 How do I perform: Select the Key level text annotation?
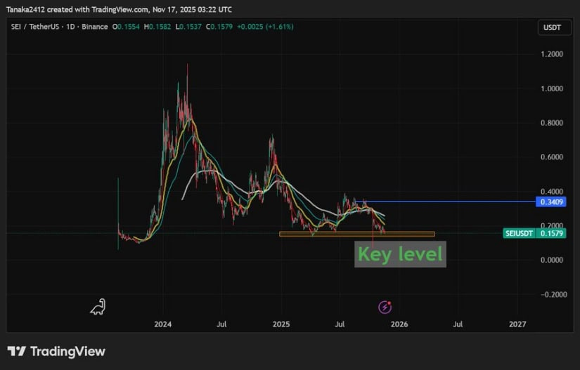tap(401, 254)
